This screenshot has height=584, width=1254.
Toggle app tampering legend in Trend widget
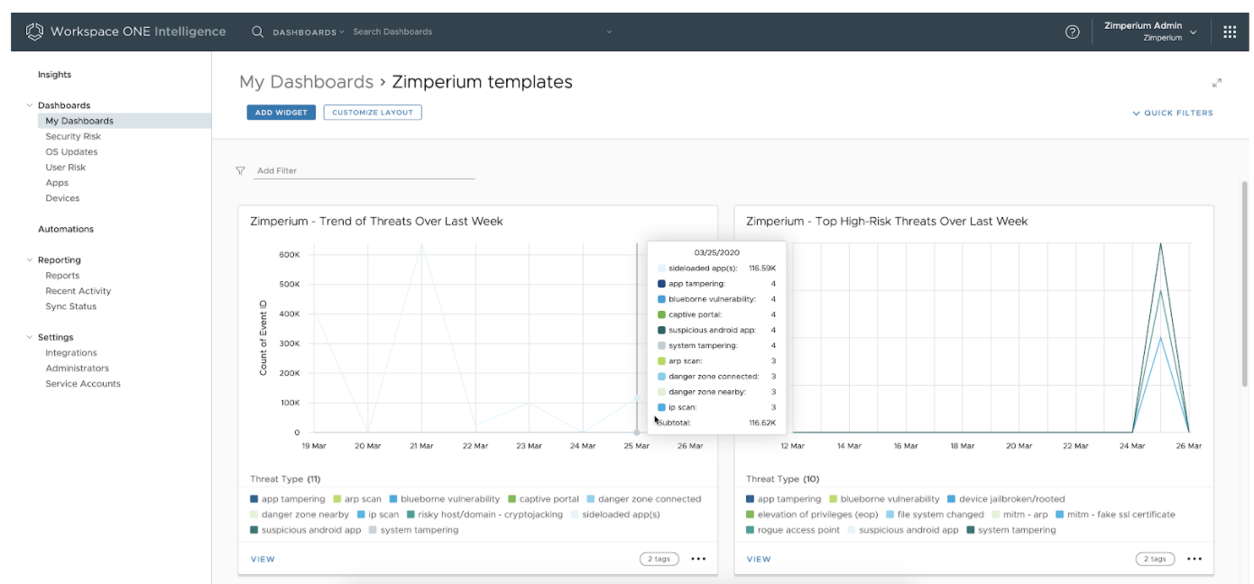click(288, 498)
